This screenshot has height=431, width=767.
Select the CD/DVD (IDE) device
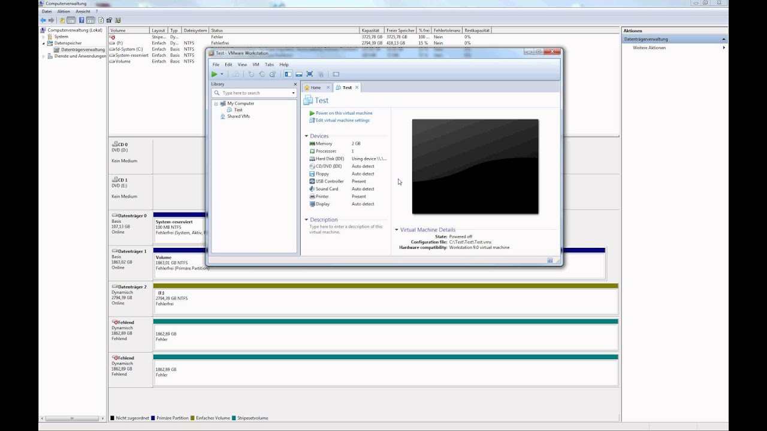(348, 166)
